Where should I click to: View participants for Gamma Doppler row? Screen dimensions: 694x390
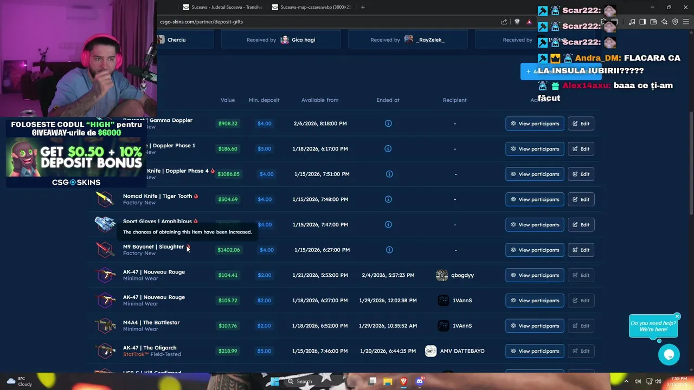click(535, 123)
